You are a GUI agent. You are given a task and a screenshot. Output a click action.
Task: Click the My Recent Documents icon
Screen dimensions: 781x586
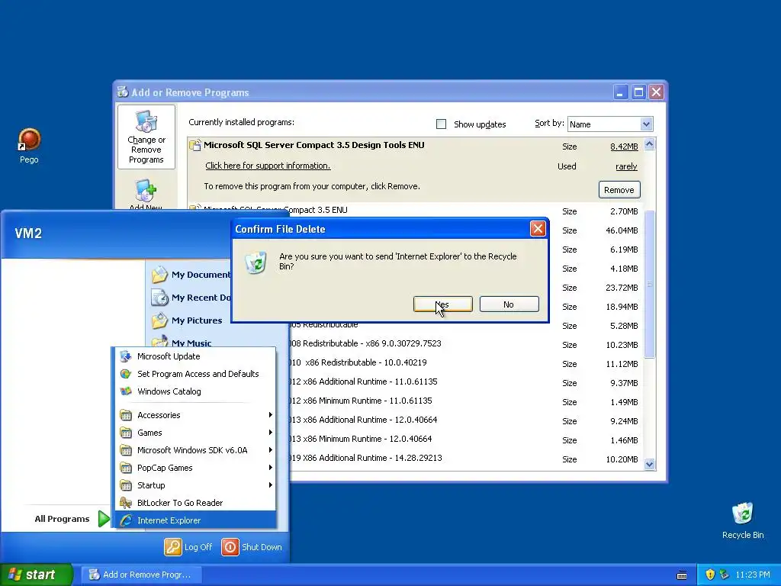click(x=159, y=298)
